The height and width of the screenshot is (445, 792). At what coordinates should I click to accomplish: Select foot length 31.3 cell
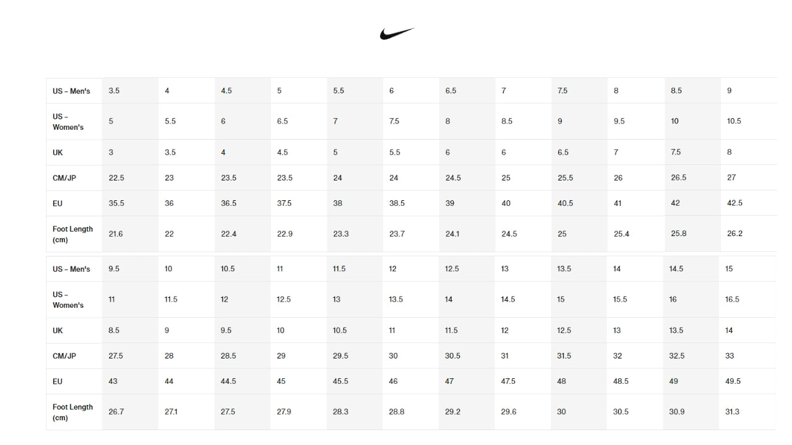point(732,412)
